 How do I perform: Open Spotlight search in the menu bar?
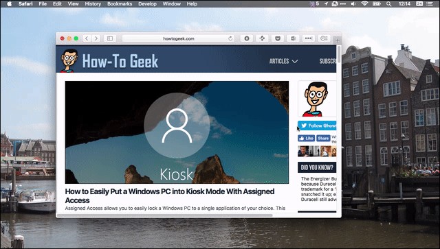pos(388,3)
